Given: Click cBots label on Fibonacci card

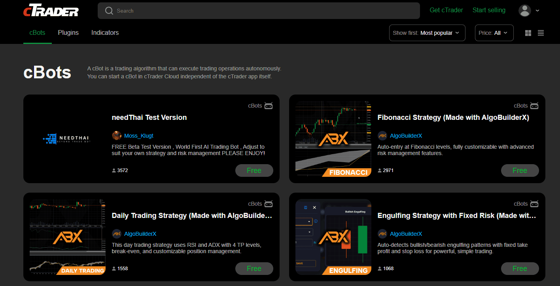Looking at the screenshot, I should tap(521, 106).
